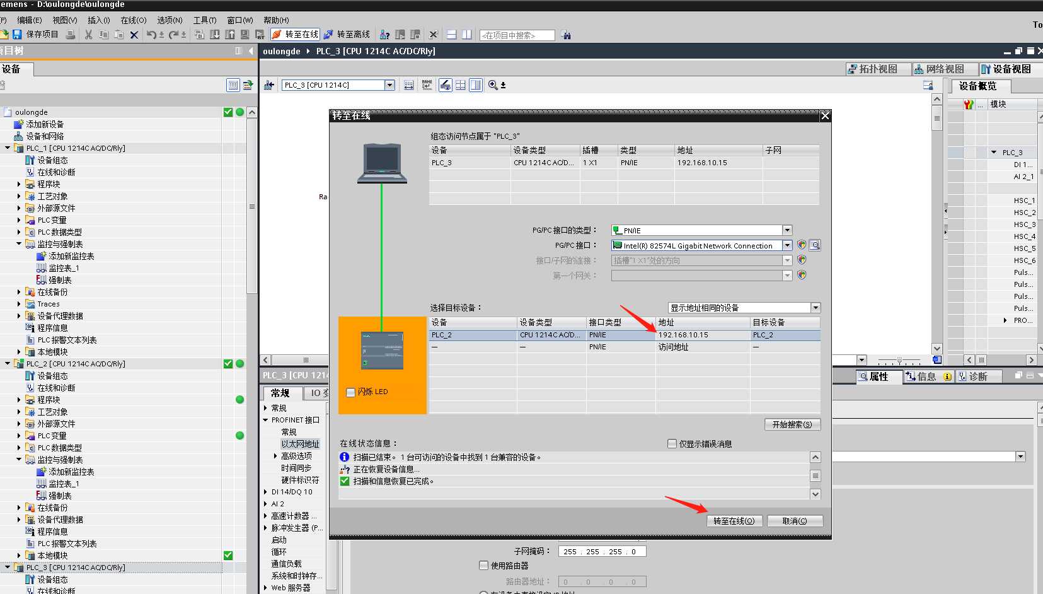
Task: Open the PG/PC interface type dropdown
Action: click(x=787, y=230)
